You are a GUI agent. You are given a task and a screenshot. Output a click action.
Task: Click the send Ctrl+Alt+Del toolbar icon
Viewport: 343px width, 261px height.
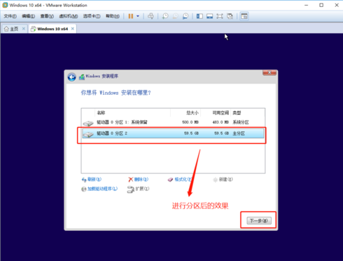click(x=150, y=16)
